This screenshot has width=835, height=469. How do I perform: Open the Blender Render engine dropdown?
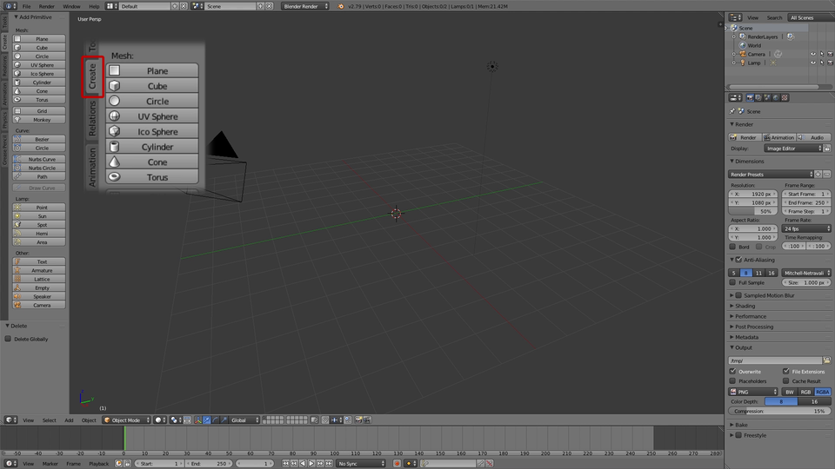[x=305, y=6]
